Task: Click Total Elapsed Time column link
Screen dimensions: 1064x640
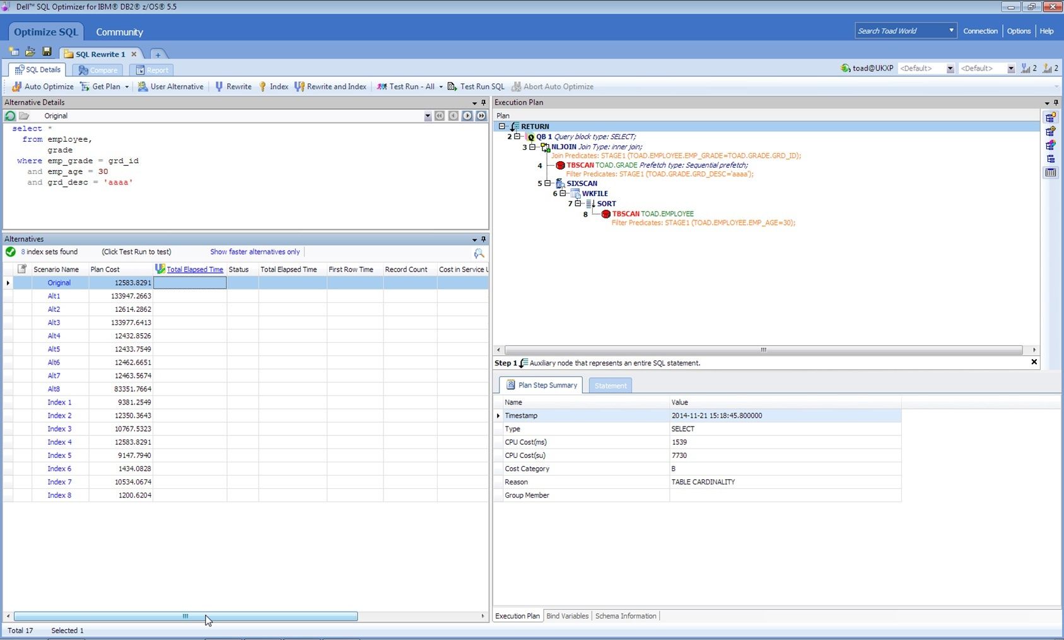Action: (195, 270)
